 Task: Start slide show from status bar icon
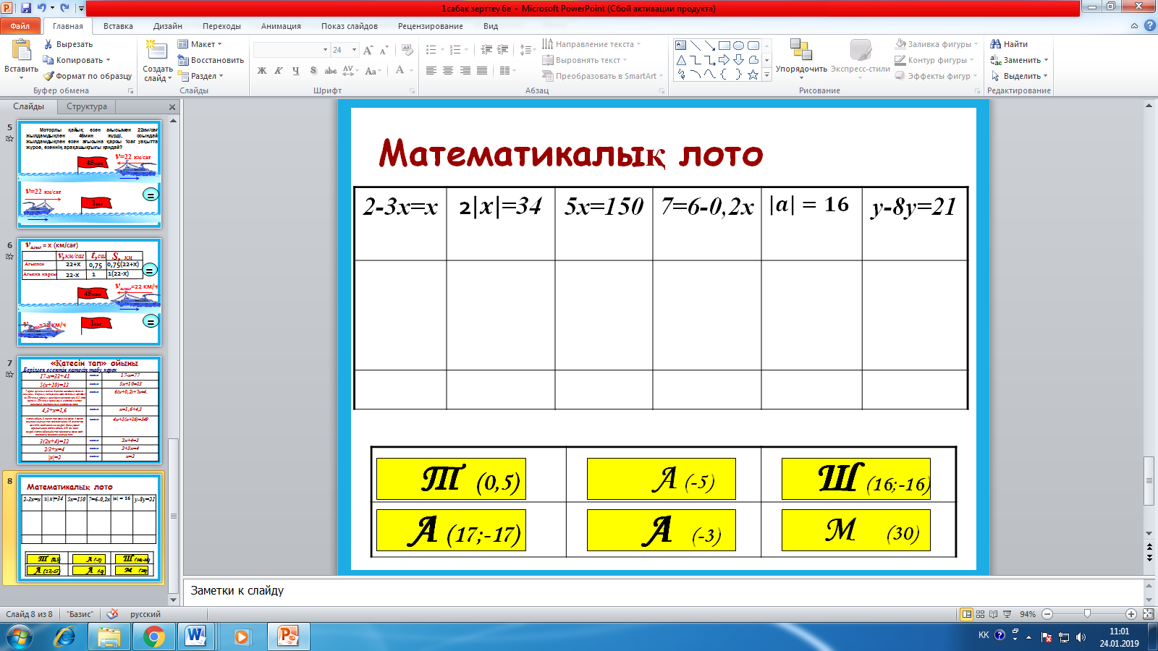coord(1007,614)
